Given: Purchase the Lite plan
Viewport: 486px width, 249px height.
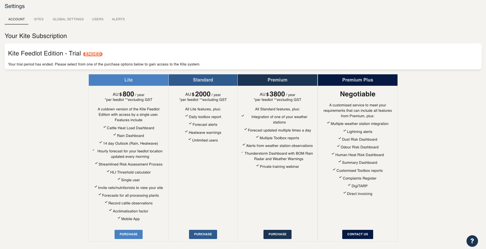Looking at the screenshot, I should [129, 234].
